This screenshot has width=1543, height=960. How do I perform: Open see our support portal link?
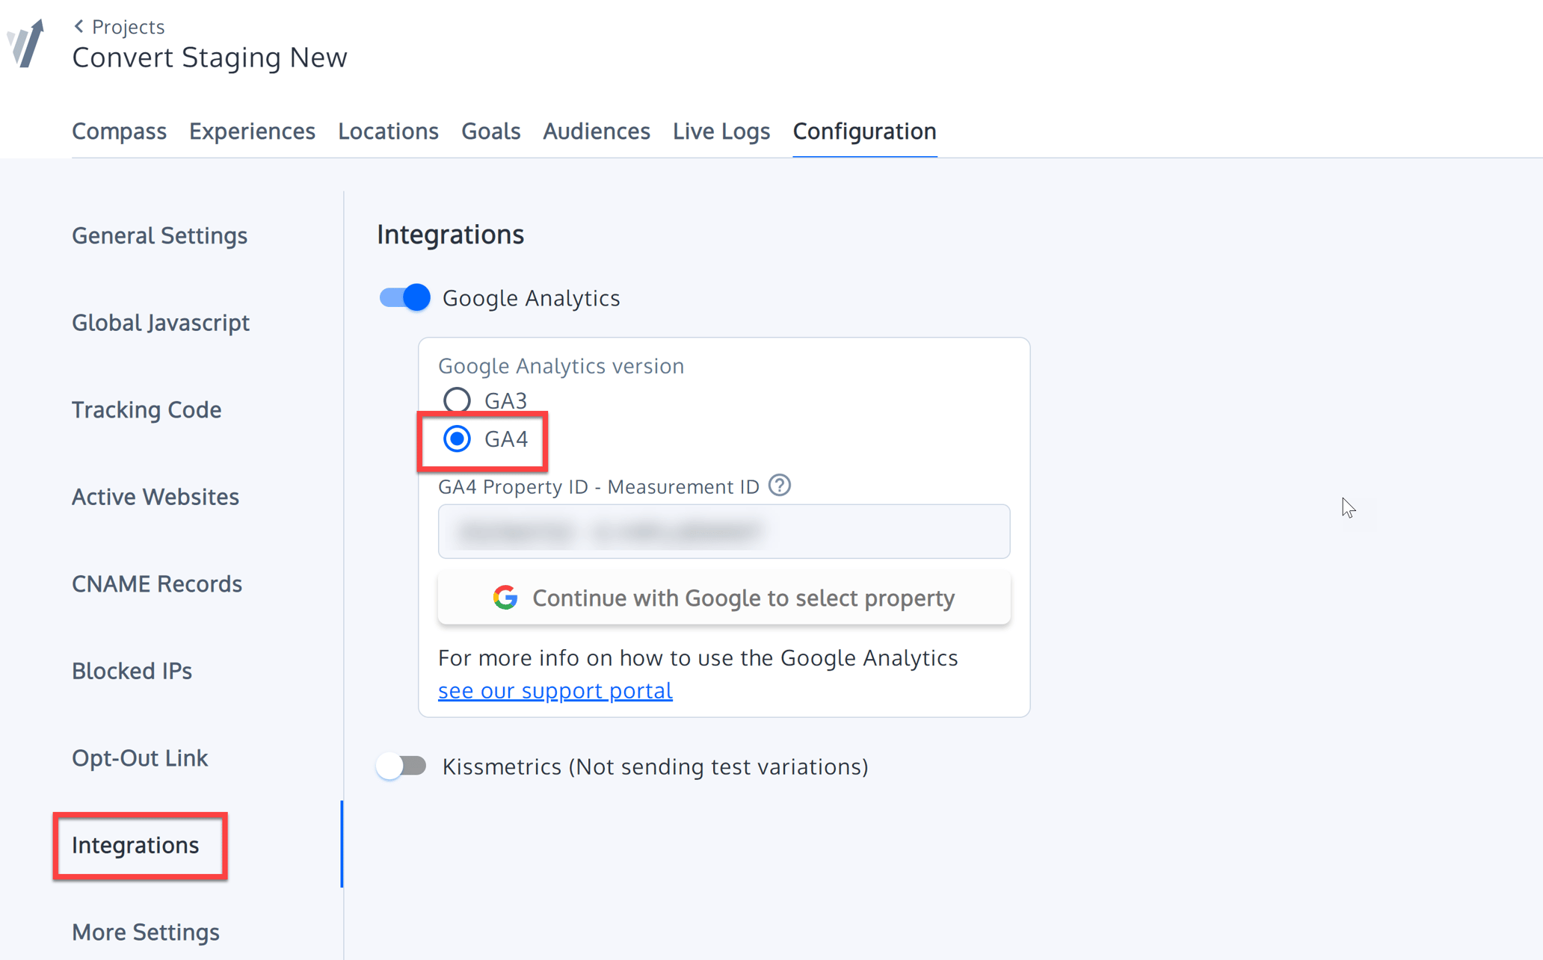click(555, 690)
